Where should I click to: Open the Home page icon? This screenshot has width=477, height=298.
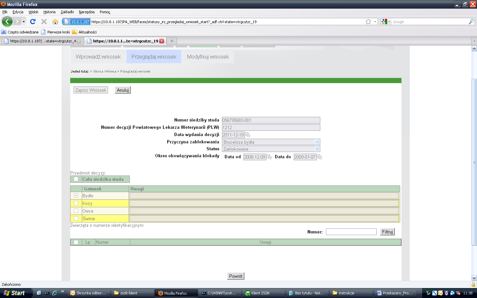click(55, 22)
